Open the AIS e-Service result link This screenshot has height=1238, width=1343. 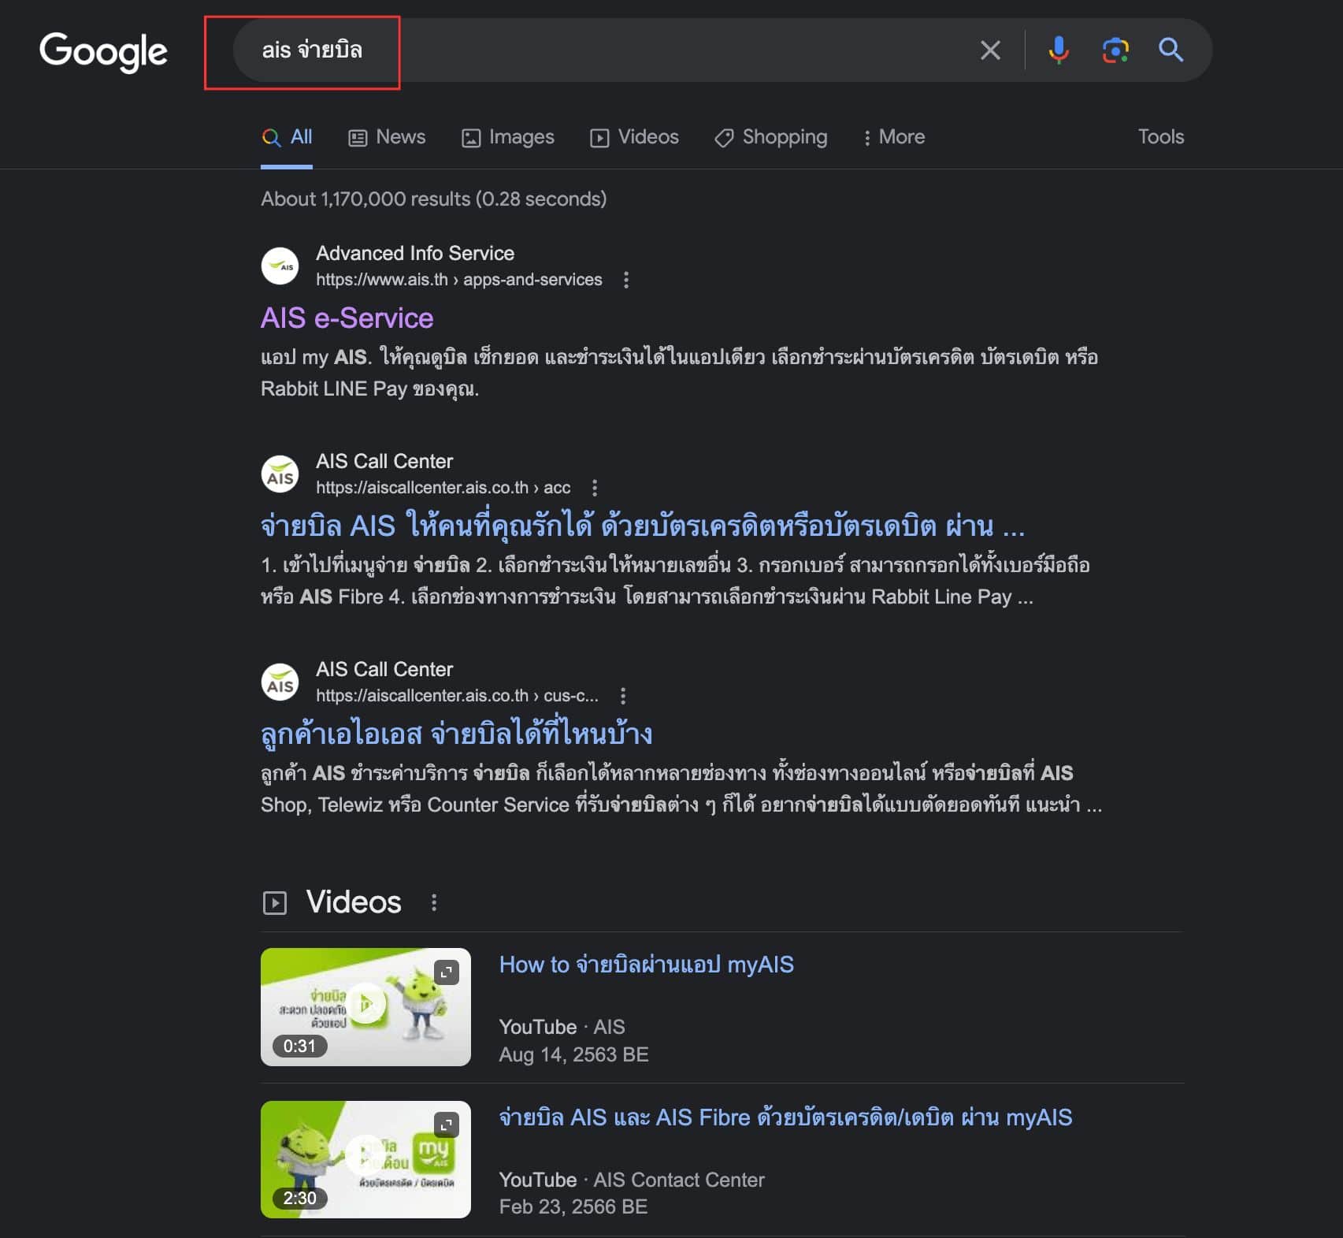pyautogui.click(x=347, y=318)
